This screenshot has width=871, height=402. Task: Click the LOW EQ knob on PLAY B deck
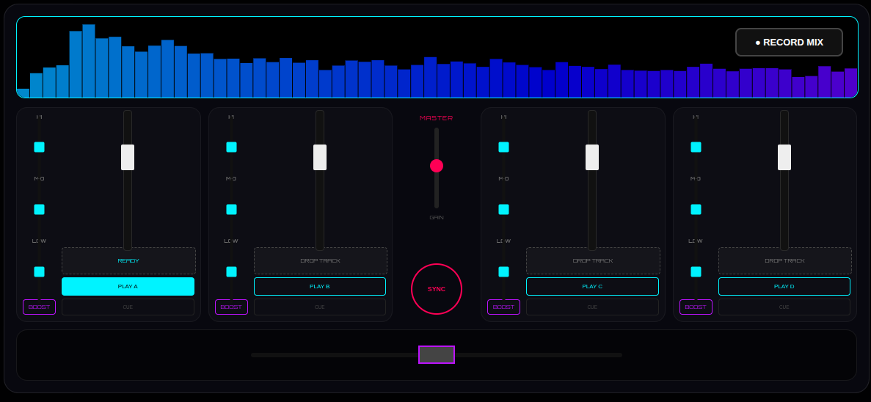[232, 271]
